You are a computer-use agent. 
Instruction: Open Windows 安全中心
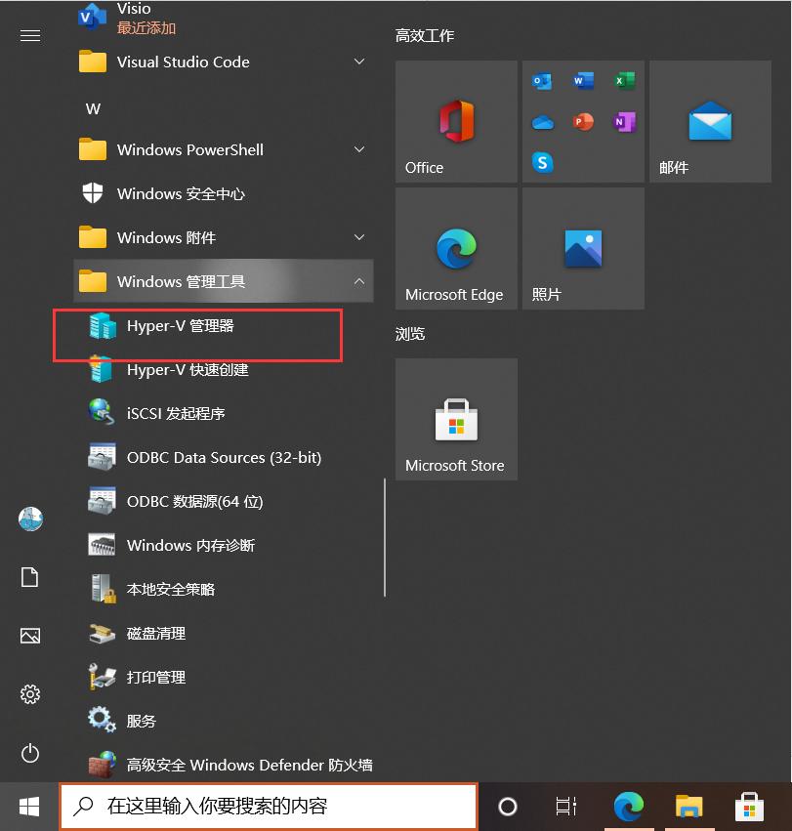point(186,193)
